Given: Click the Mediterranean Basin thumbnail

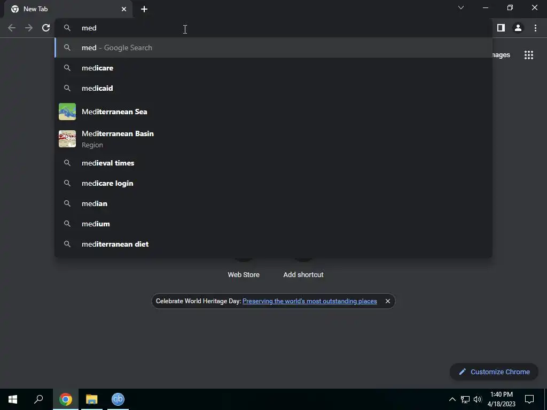Looking at the screenshot, I should point(67,139).
